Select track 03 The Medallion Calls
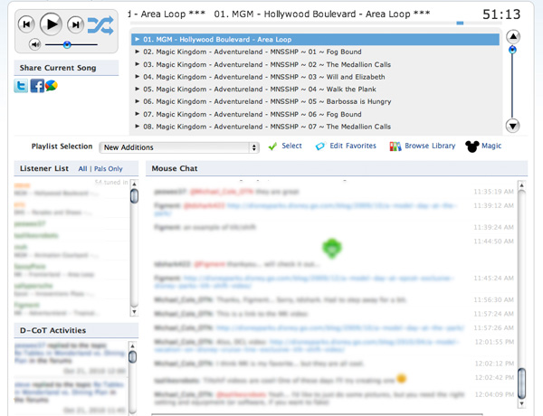Screen dimensions: 543x416 click(315, 64)
